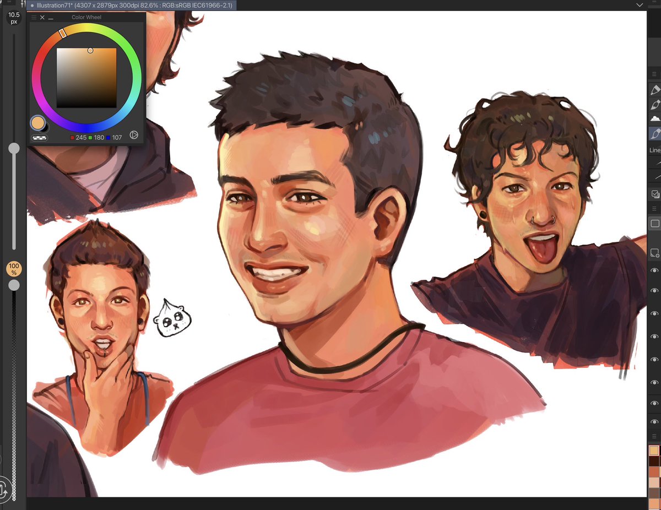
Task: Open the sub tool palette grip menu
Action: pos(654,73)
